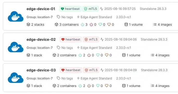Click Group: location-7 on edge-device-03

point(40,78)
